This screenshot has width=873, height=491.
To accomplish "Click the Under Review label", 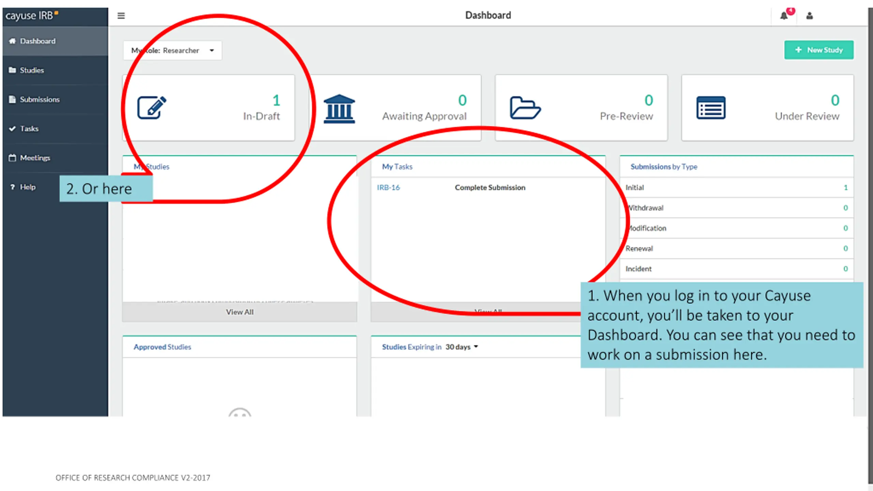I will (x=807, y=116).
